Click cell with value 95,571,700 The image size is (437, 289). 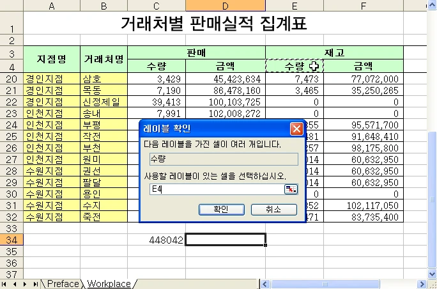coord(364,125)
